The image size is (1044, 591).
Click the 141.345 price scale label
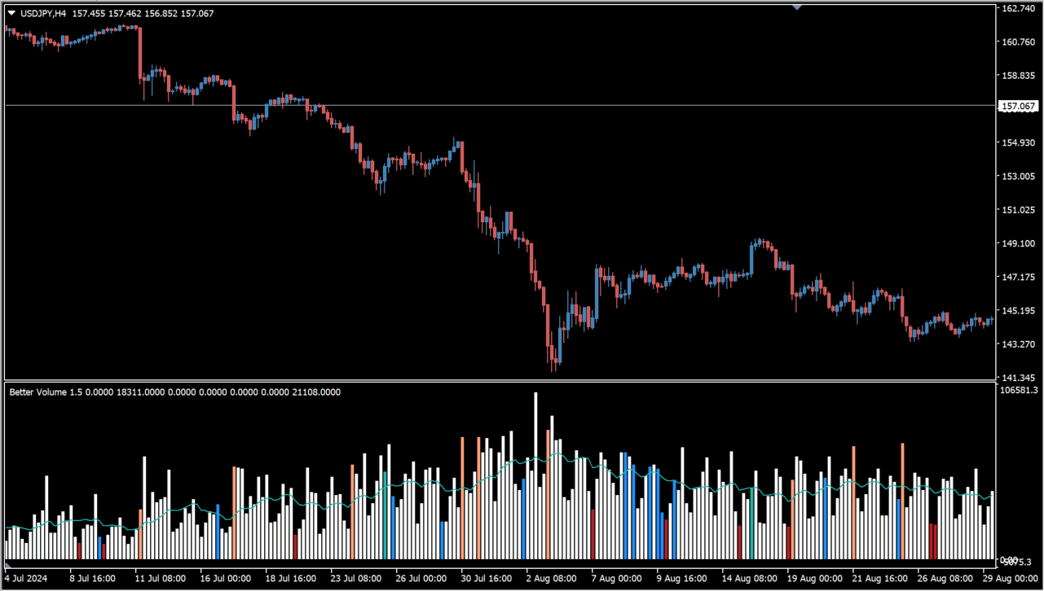click(1018, 378)
